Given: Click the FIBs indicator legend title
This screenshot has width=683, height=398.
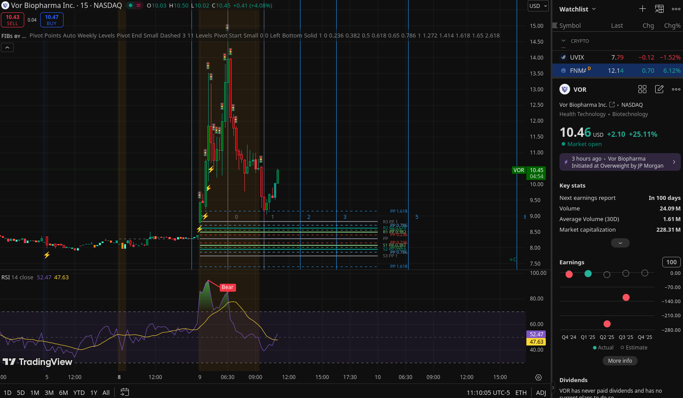Looking at the screenshot, I should 14,36.
